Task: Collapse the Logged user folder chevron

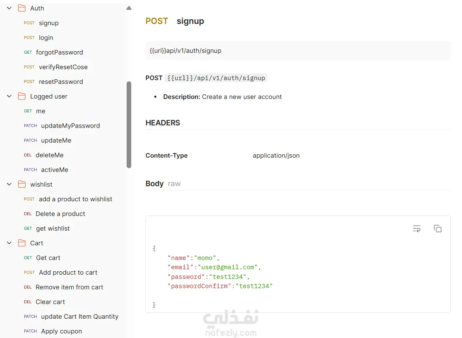Action: tap(9, 96)
